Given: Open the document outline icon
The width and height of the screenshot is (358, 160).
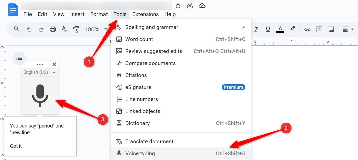Looking at the screenshot, I should (x=19, y=58).
